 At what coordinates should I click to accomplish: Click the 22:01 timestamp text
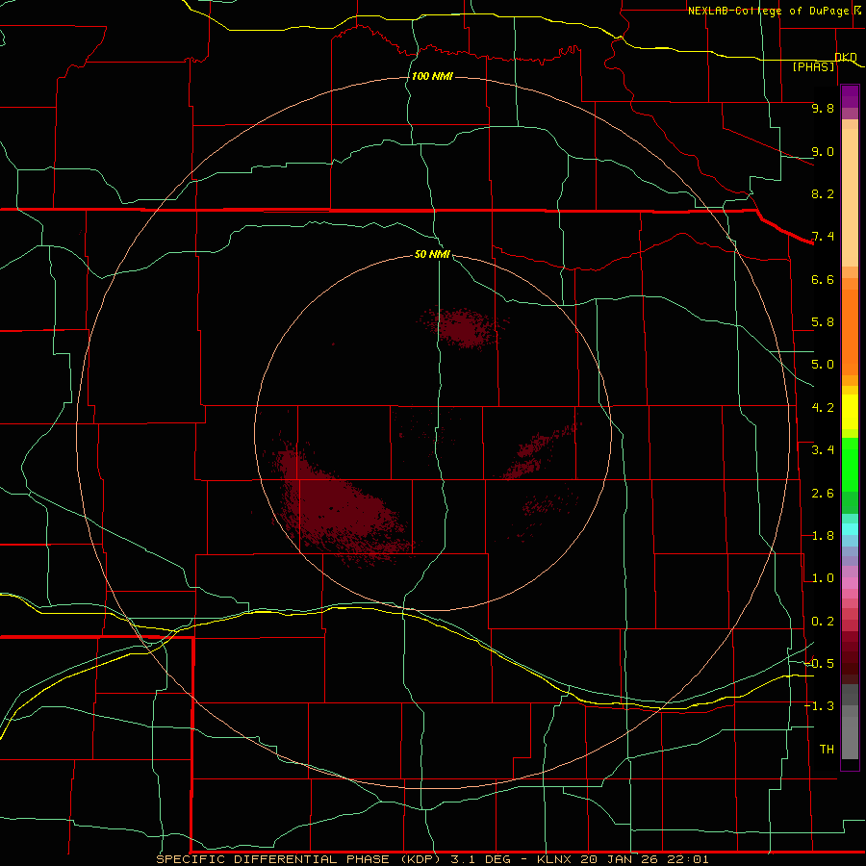[x=688, y=859]
